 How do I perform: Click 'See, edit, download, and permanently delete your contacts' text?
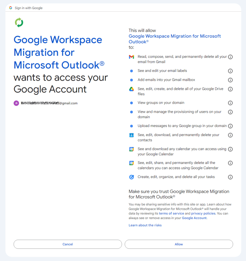pos(179,137)
